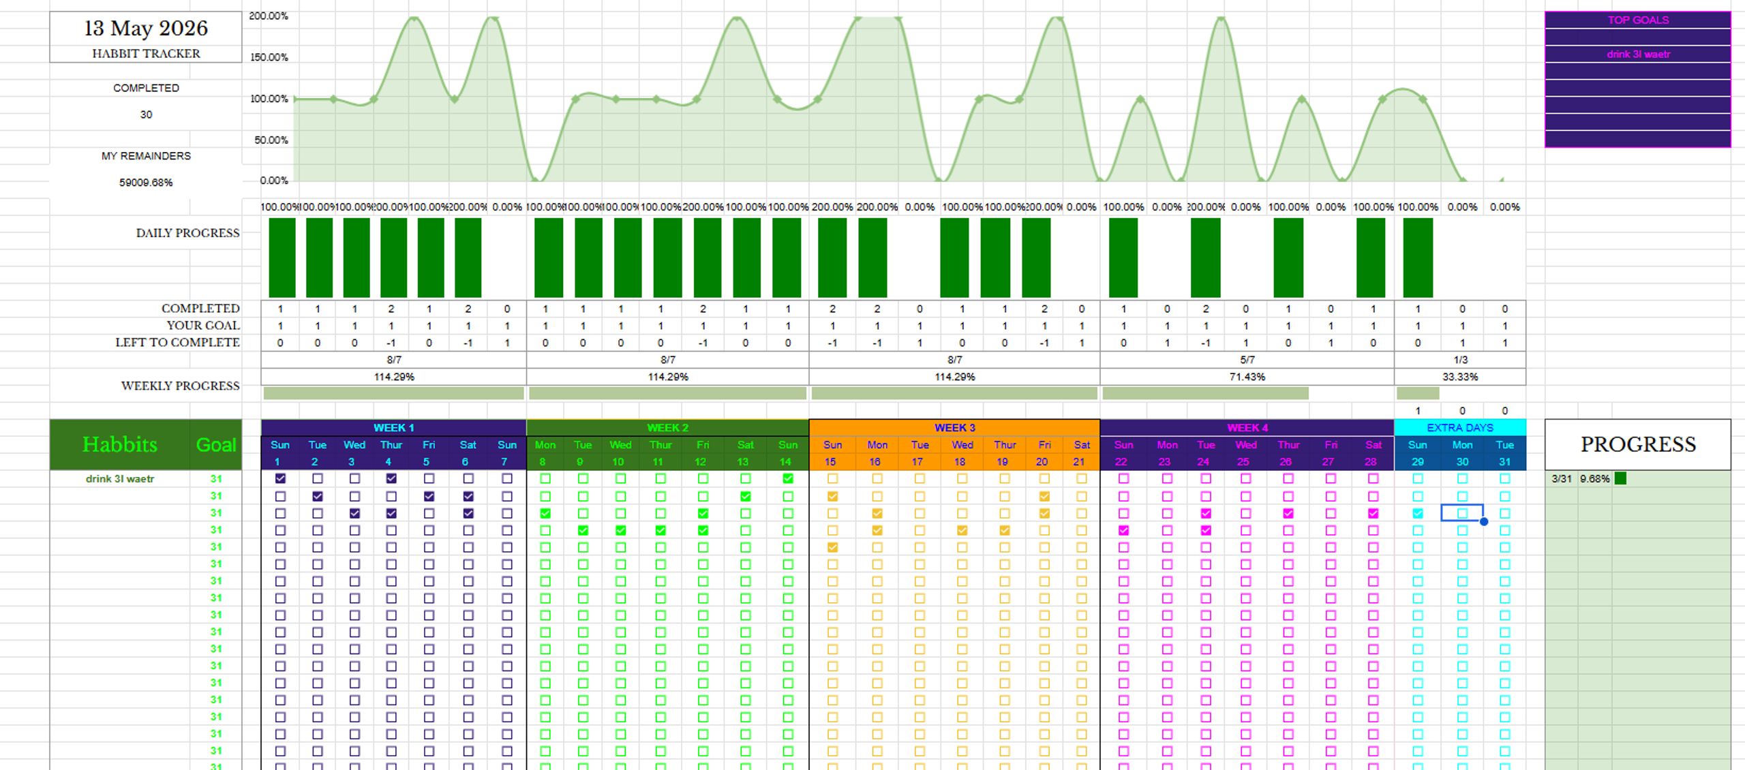Click the green bar next to 9.68%
Screen dimensions: 1745x770
[1620, 479]
